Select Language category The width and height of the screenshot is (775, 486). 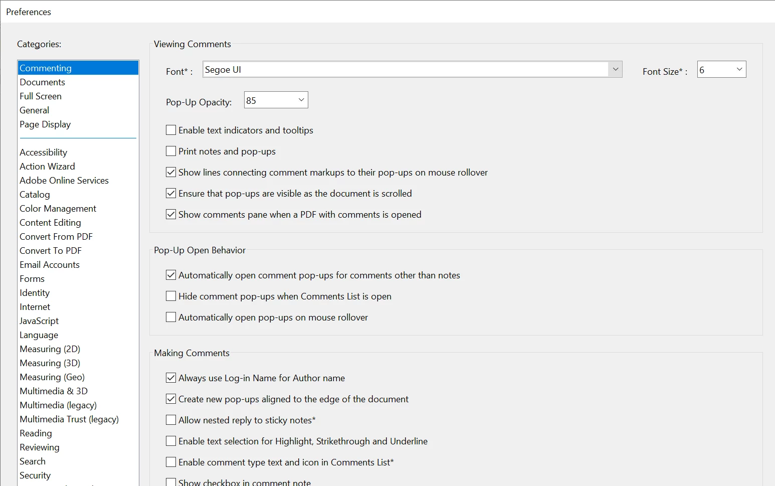tap(78, 335)
